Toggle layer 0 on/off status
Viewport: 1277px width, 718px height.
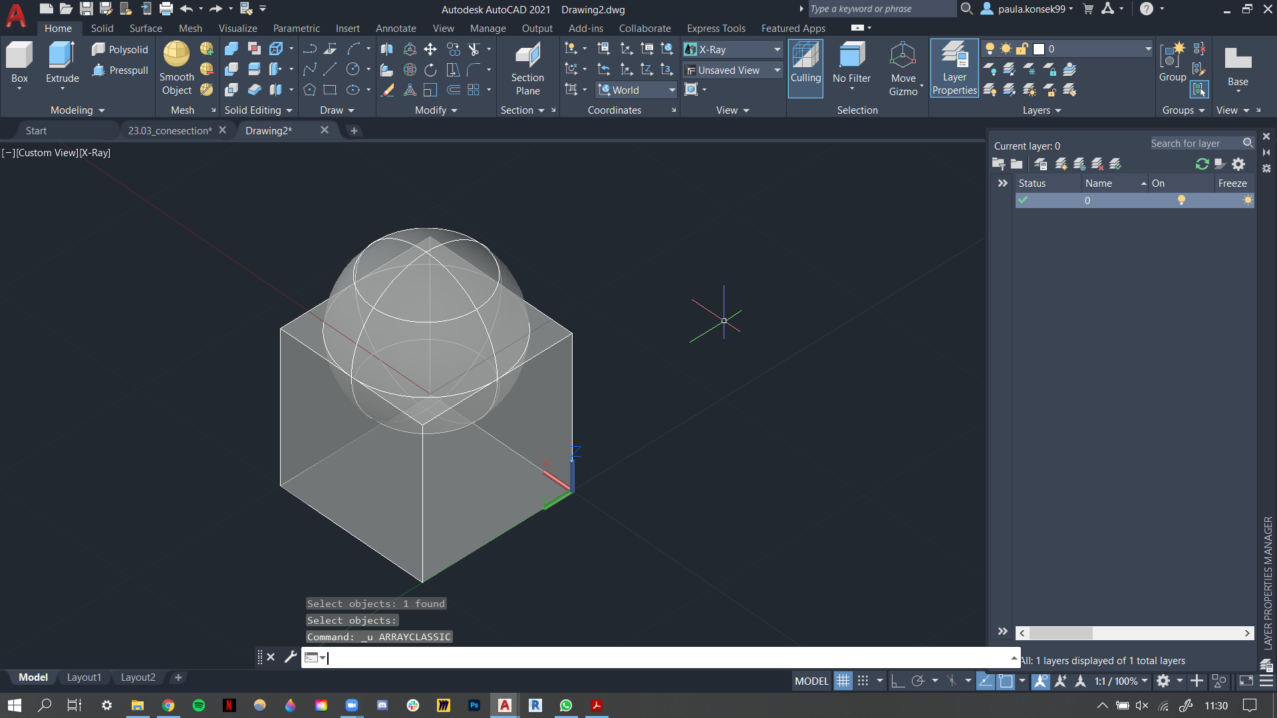click(x=1181, y=200)
